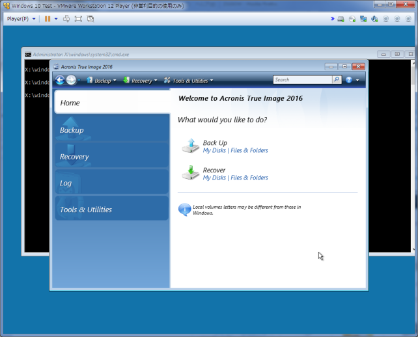Open the Tools & Utilities toolbar menu
Screen dimensions: 418x337
coord(188,81)
